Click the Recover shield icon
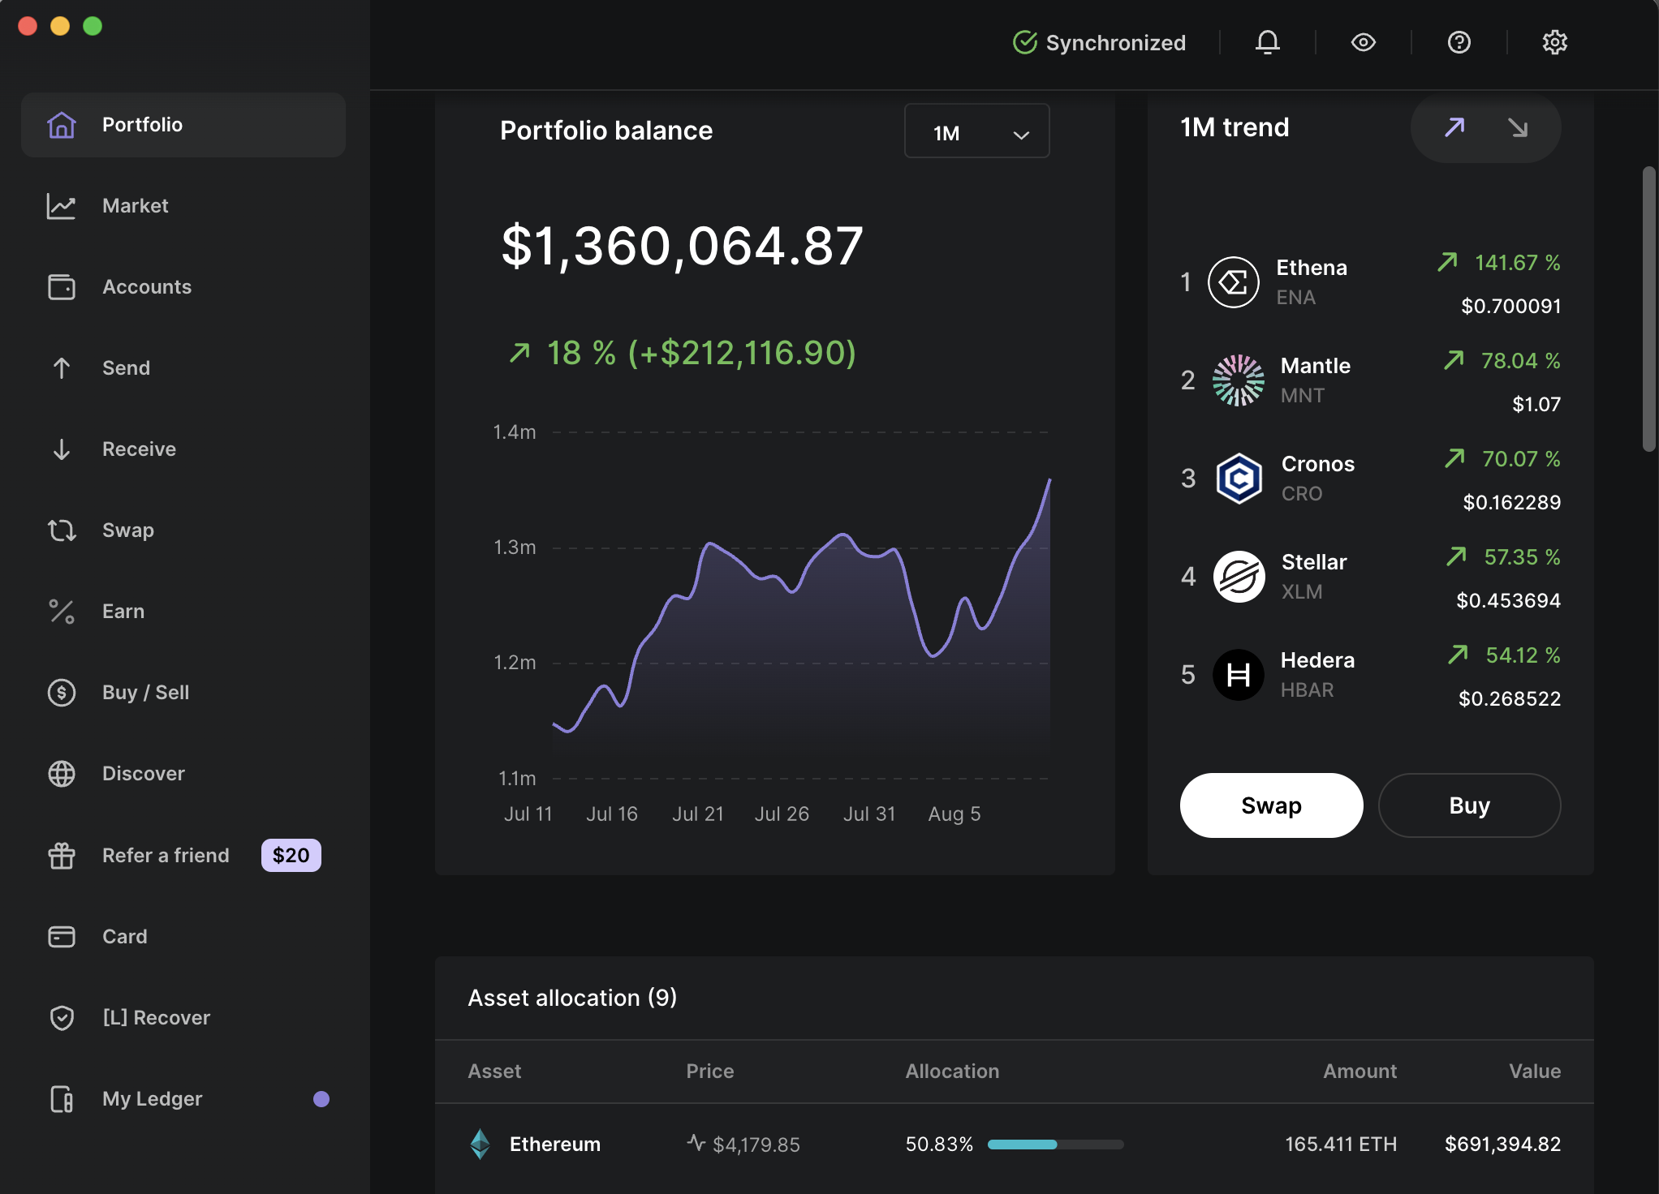Screen dimensions: 1659x1194 pos(62,1018)
